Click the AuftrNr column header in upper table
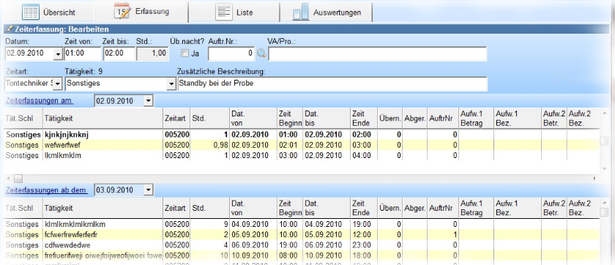Image resolution: width=615 pixels, height=265 pixels. click(443, 118)
